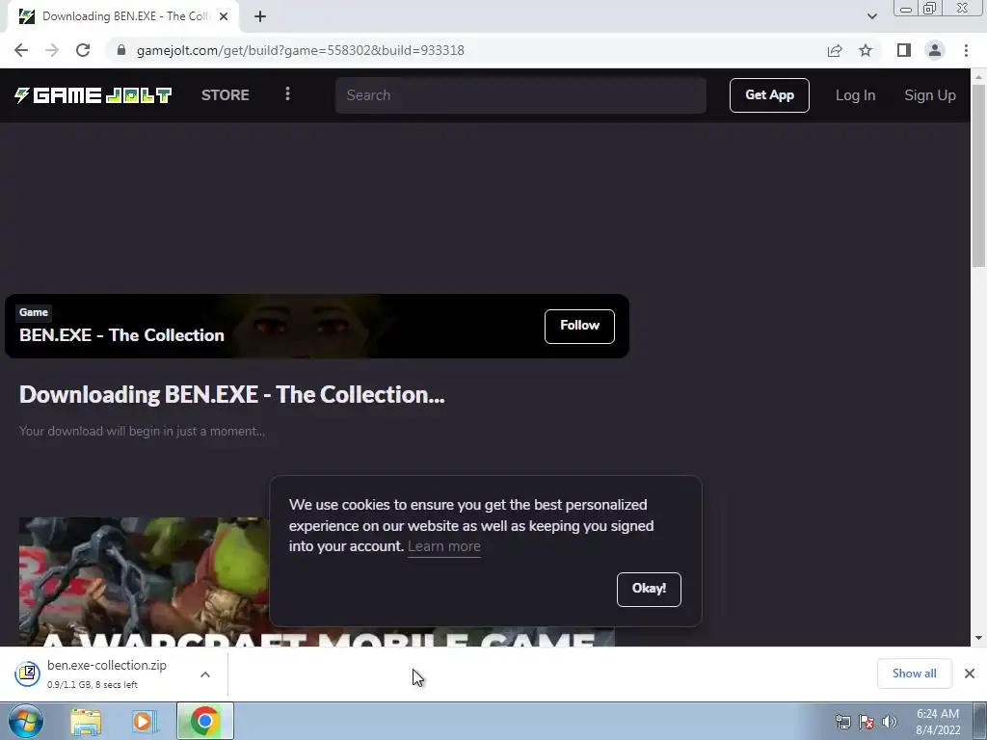Click the scrollbar up arrow
This screenshot has width=987, height=740.
coord(978,77)
